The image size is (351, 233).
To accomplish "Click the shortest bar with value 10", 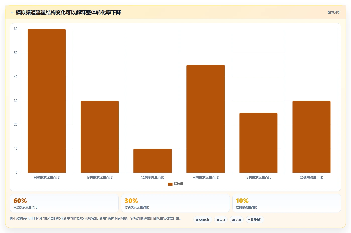I will [x=153, y=161].
